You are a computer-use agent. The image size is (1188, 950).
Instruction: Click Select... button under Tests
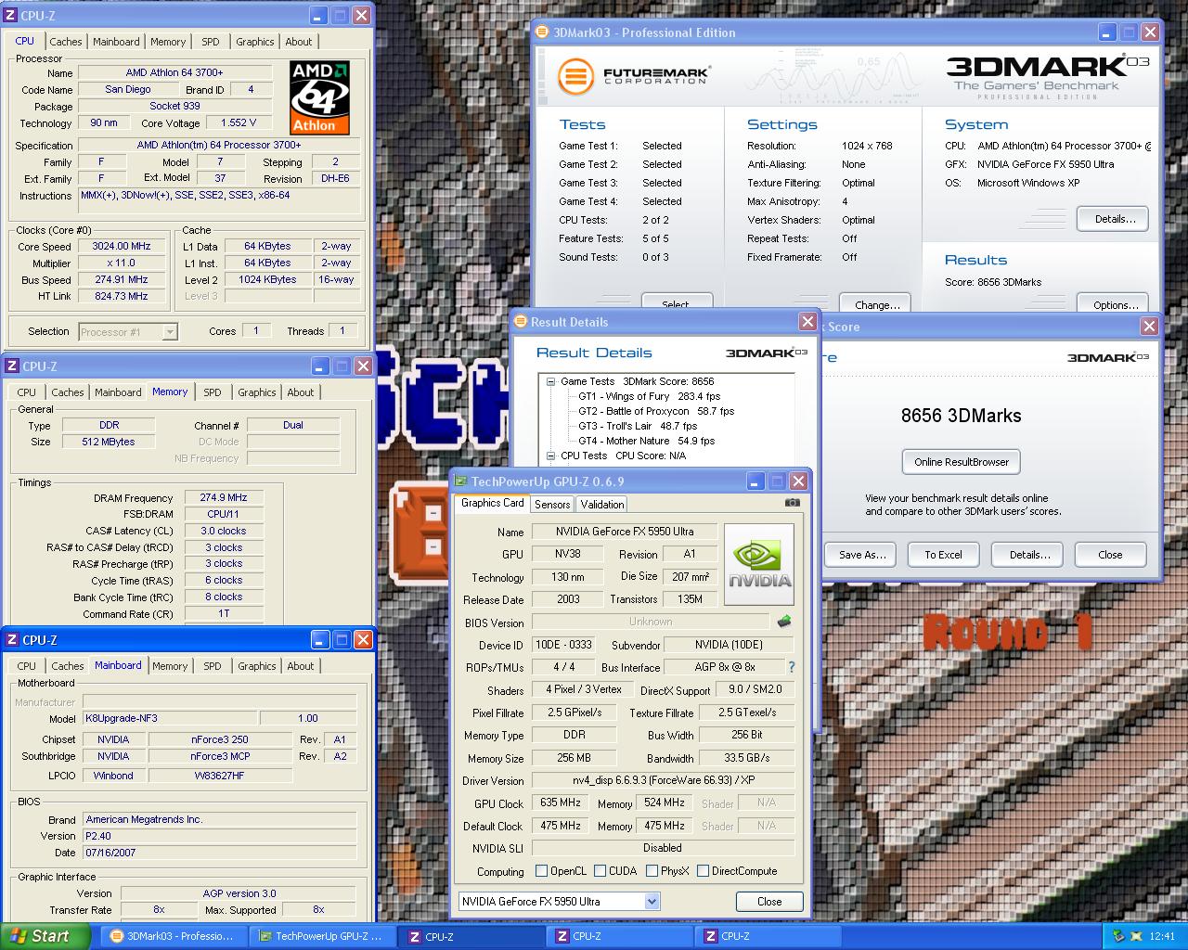[676, 302]
